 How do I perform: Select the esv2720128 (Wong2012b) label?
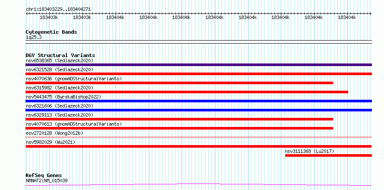click(x=54, y=133)
